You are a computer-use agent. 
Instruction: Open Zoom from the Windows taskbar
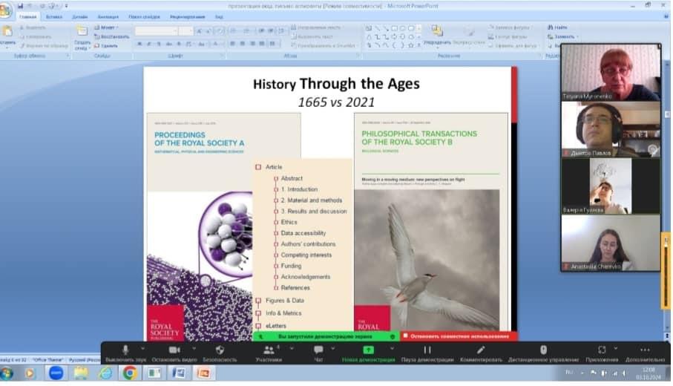pyautogui.click(x=56, y=373)
